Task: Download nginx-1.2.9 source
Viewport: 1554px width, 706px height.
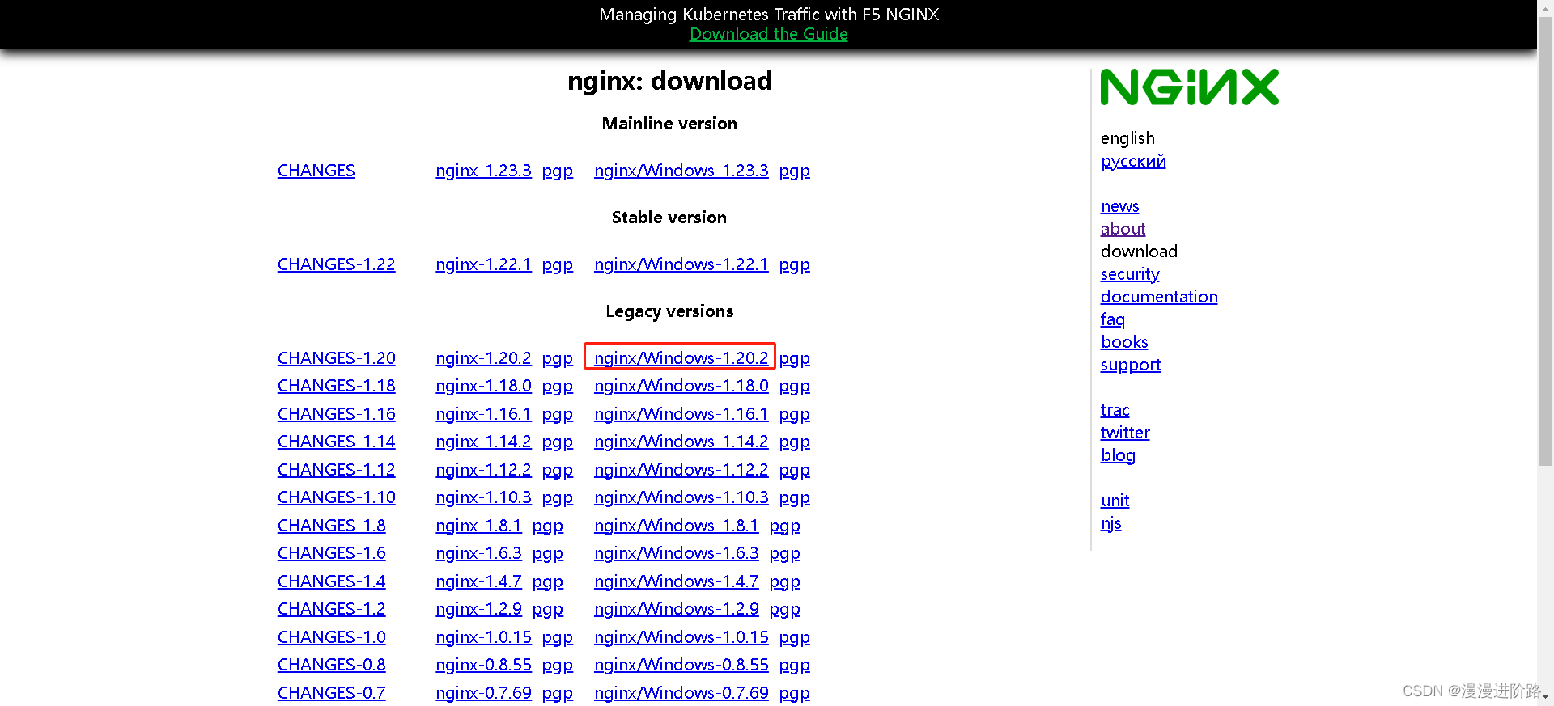Action: [x=478, y=609]
